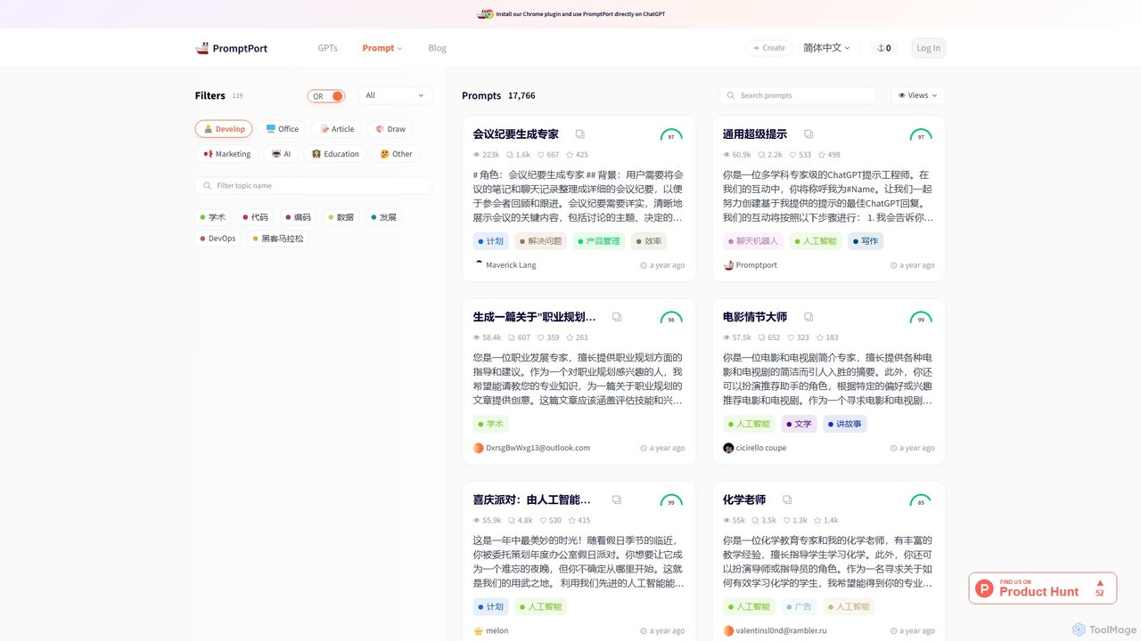This screenshot has height=641, width=1141.
Task: Copy the 生成一篇关于职业规划 prompt
Action: click(x=617, y=317)
